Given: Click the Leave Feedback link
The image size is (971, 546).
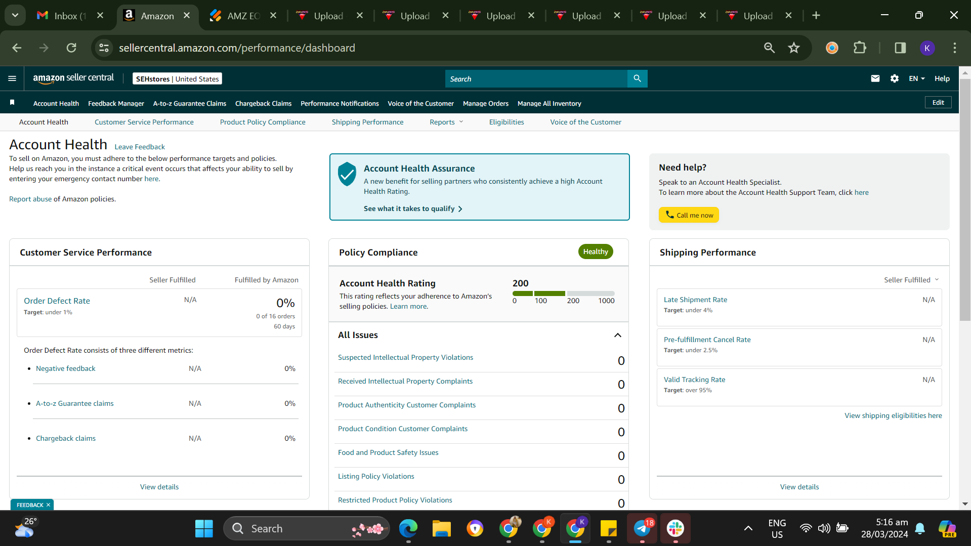Looking at the screenshot, I should coord(140,147).
